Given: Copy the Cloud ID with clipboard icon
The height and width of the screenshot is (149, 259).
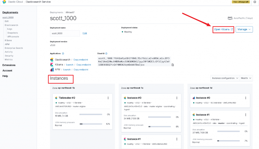Looking at the screenshot, I should 172,65.
